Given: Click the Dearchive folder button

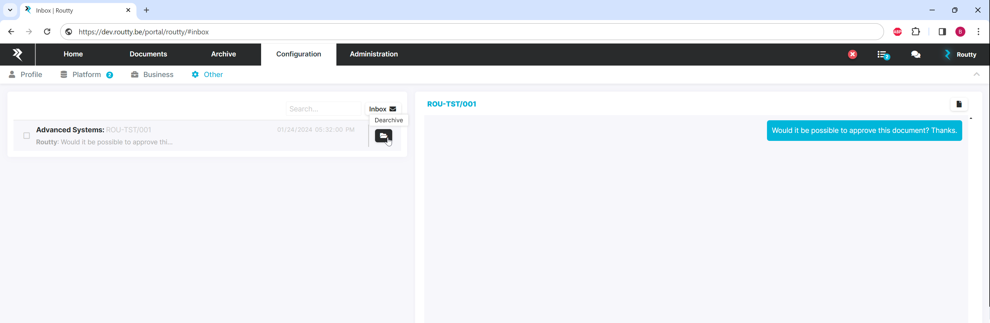Looking at the screenshot, I should 383,136.
